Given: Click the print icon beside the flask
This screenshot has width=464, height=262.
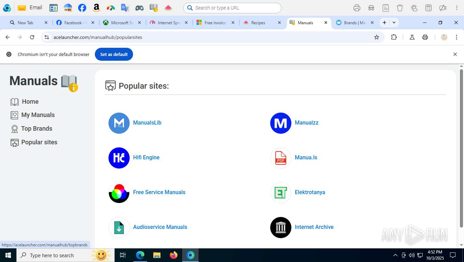Looking at the screenshot, I should point(425,37).
